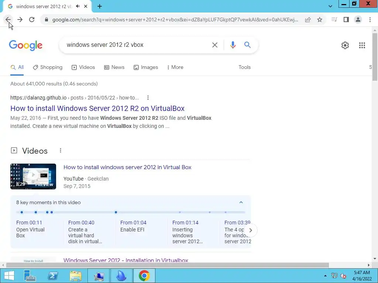378x283 pixels.
Task: Open the volume muted tray icon
Action: coord(343,276)
